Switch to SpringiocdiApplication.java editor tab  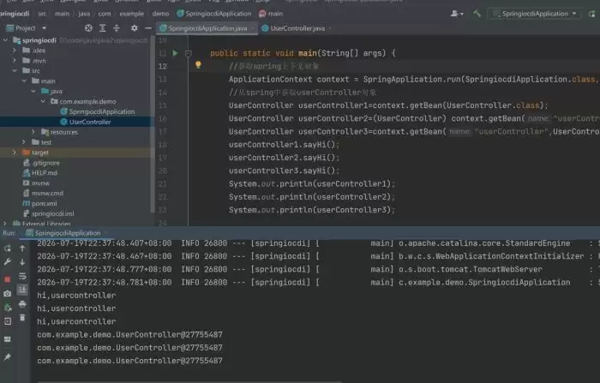coord(207,28)
